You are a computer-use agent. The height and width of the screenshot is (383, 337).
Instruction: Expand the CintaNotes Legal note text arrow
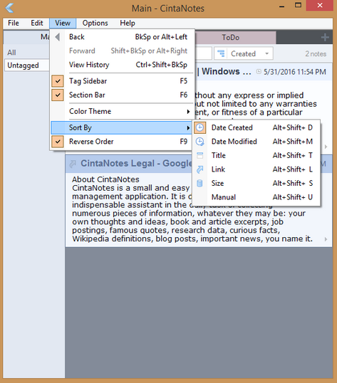(326, 239)
